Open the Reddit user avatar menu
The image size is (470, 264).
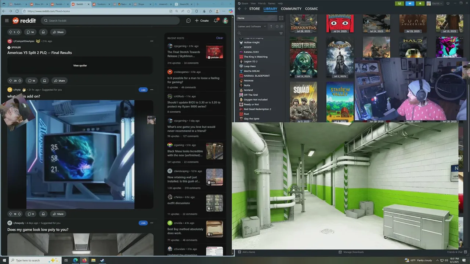225,21
